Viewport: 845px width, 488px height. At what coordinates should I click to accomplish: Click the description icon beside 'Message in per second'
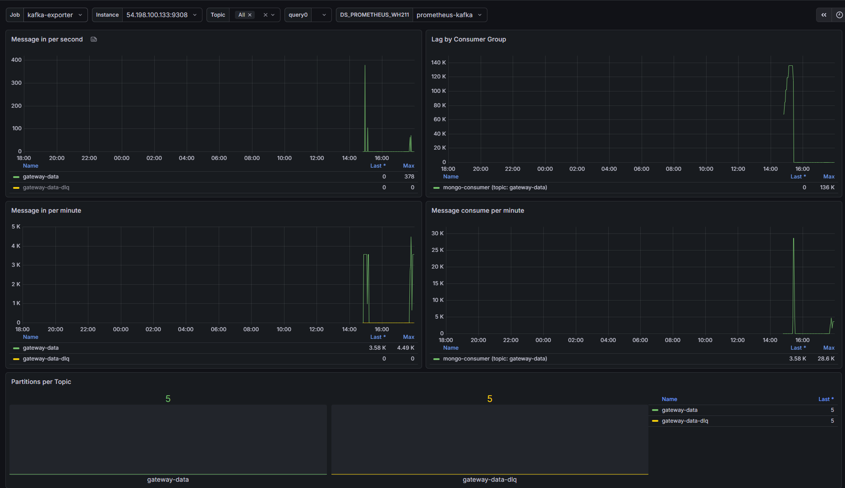[x=94, y=39]
